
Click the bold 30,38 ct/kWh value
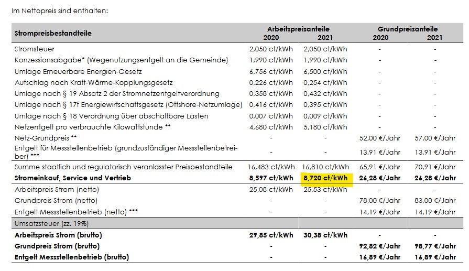pos(325,235)
